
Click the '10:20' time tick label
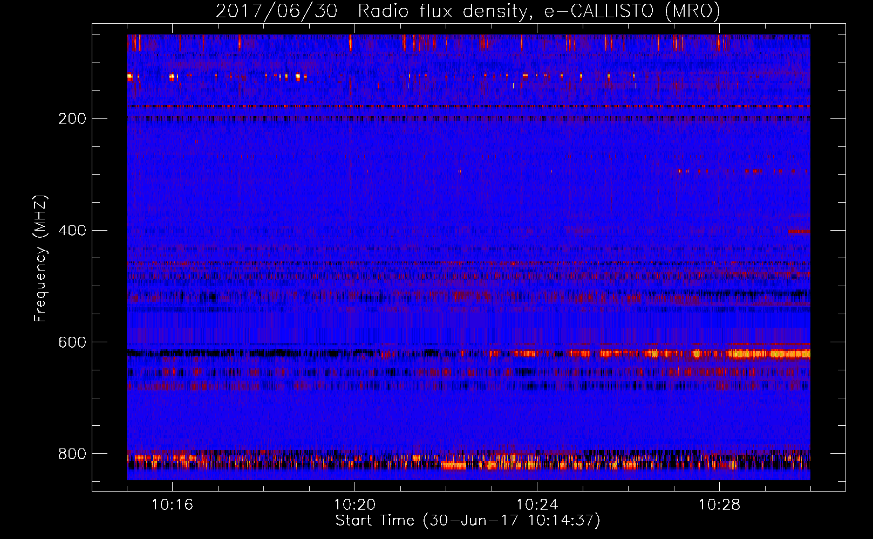(x=354, y=505)
